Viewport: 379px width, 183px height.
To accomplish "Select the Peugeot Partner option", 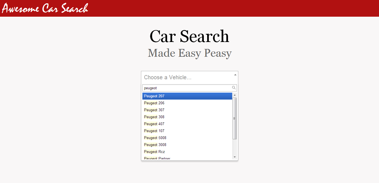I will click(x=187, y=158).
